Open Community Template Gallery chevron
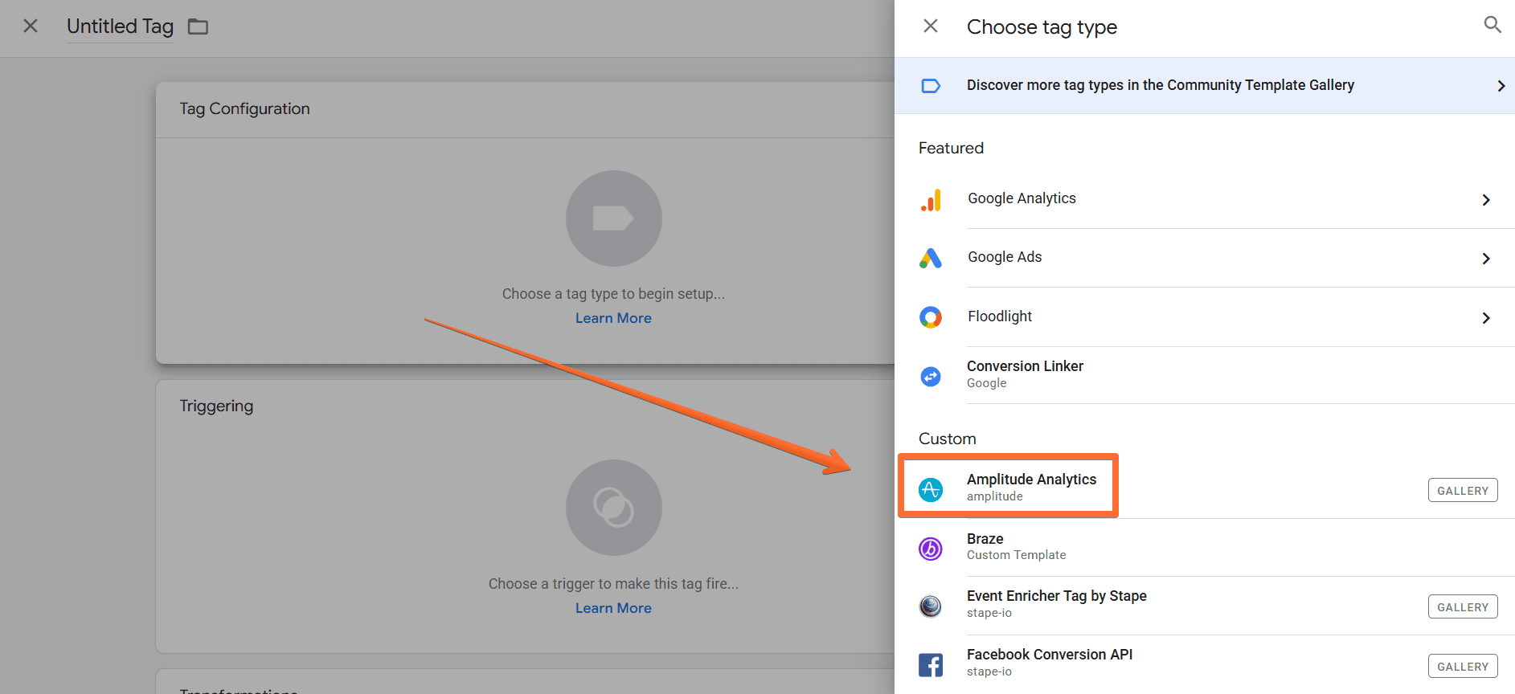The height and width of the screenshot is (694, 1515). click(1501, 86)
